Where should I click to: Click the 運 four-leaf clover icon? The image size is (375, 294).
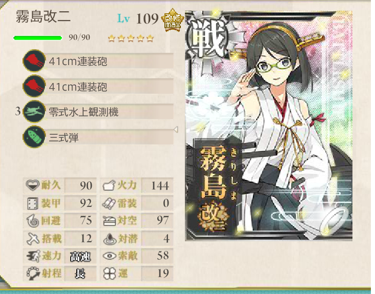coord(110,274)
